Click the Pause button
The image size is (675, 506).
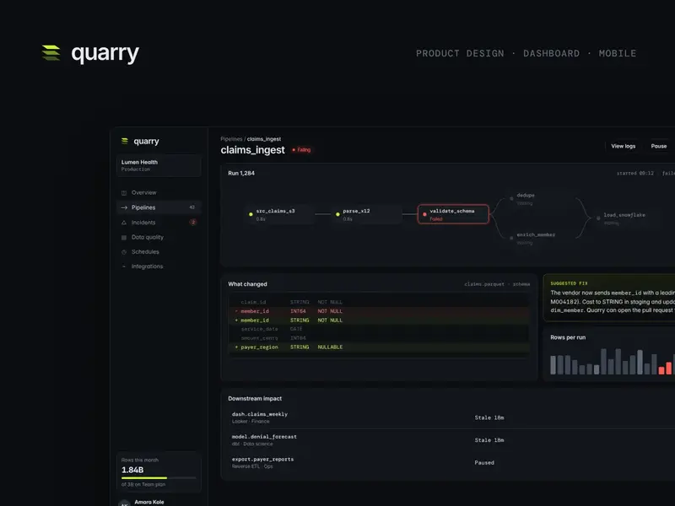point(659,146)
